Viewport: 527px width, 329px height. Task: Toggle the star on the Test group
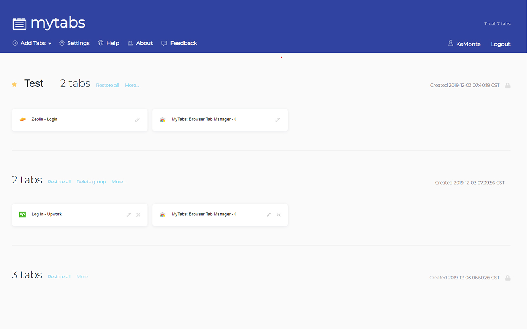point(14,84)
